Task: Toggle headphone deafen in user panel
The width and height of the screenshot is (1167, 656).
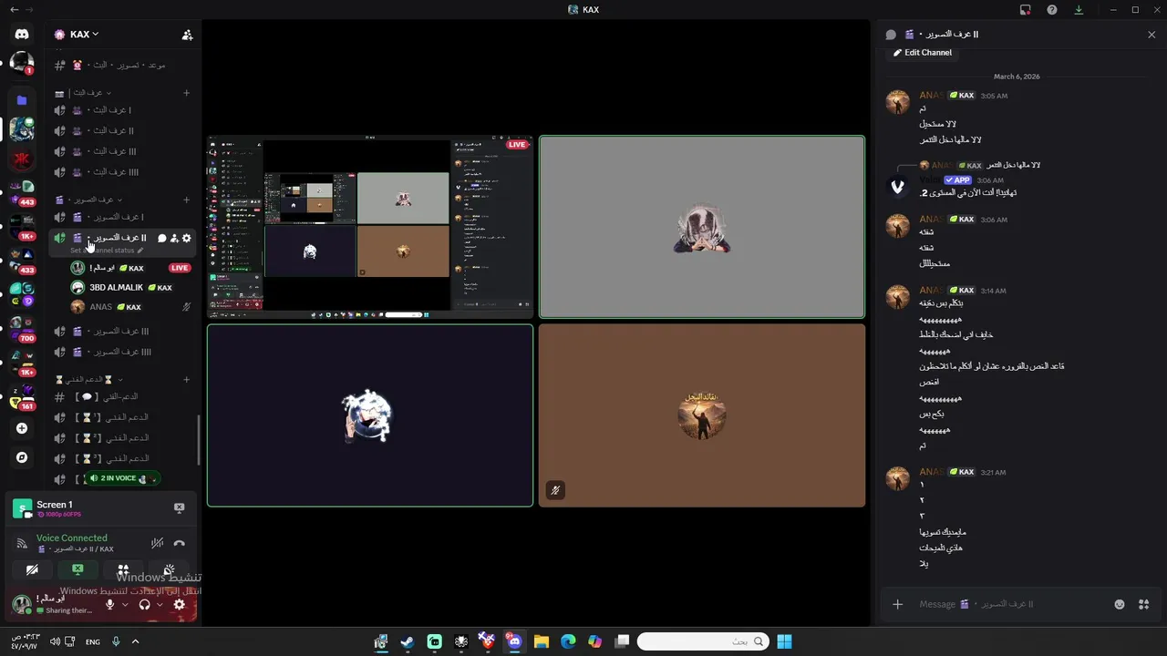Action: 144,604
